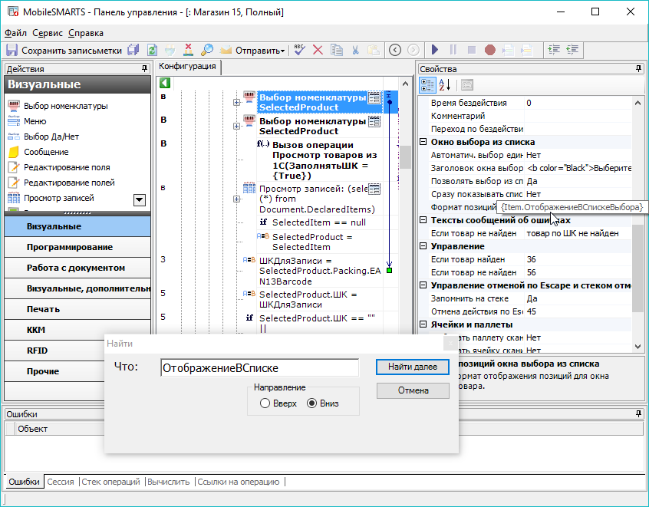The height and width of the screenshot is (507, 649).
Task: Click the Save floppy disk icon
Action: point(12,50)
